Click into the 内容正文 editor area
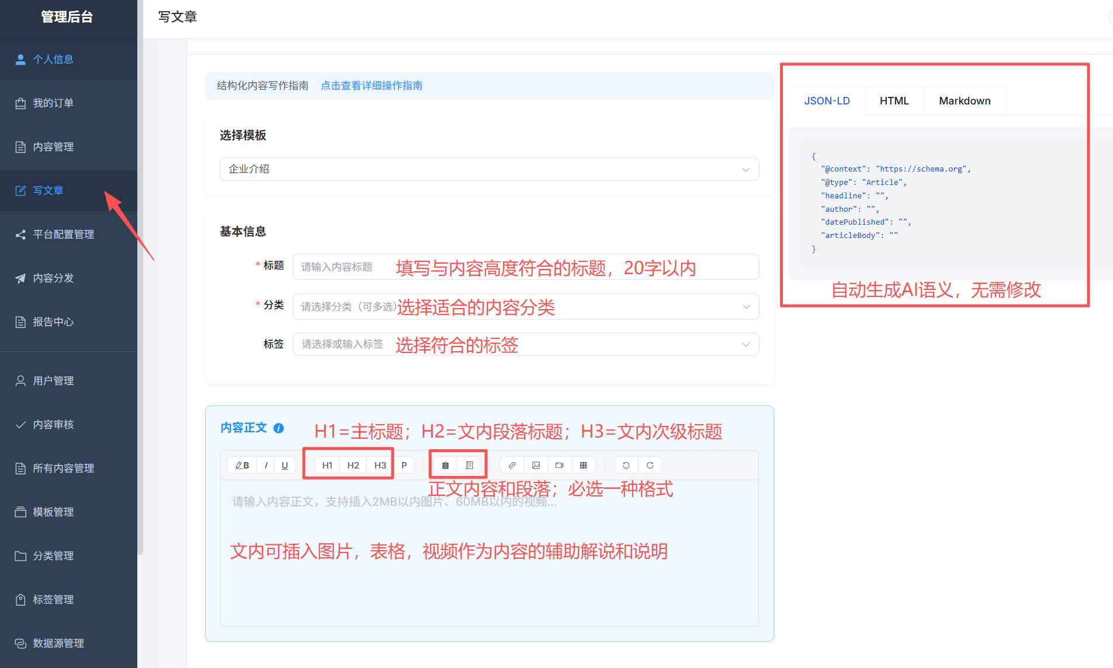Screen dimensions: 1113x668 tap(489, 552)
